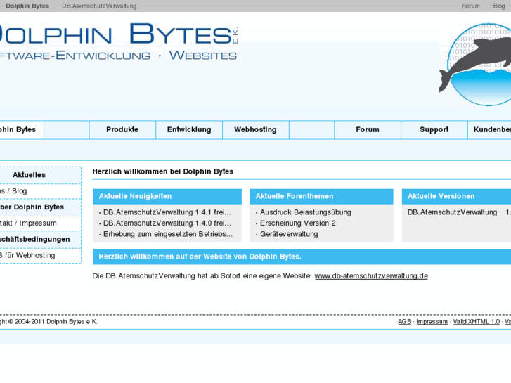Open News / Blog sidebar entry

(40, 191)
